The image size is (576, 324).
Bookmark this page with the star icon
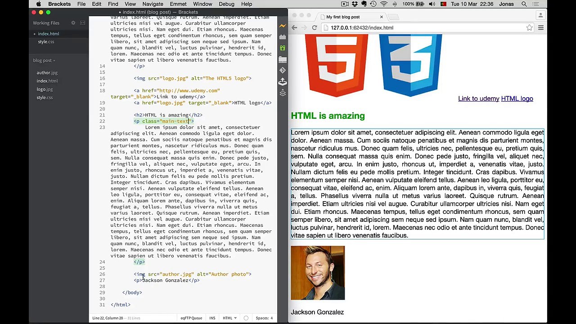click(530, 27)
